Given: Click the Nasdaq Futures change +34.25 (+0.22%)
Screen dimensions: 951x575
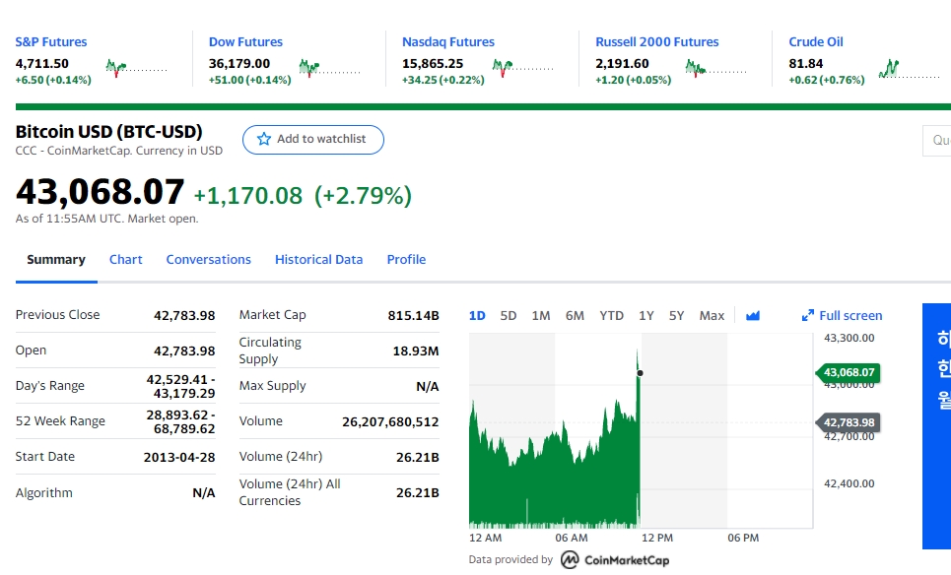Looking at the screenshot, I should click(x=442, y=80).
